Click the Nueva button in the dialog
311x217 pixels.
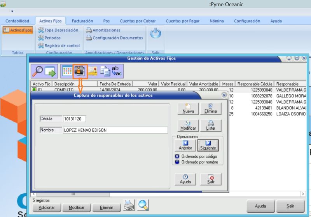click(x=188, y=108)
